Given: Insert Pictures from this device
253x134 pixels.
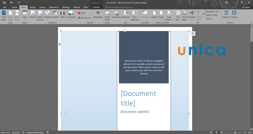Looking at the screenshot, I should 33,15.
